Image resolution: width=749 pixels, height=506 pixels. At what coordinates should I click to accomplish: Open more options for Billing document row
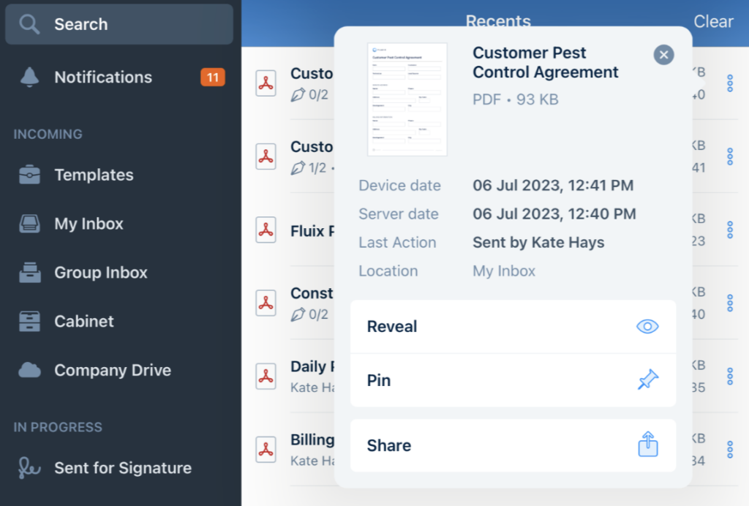coord(729,449)
